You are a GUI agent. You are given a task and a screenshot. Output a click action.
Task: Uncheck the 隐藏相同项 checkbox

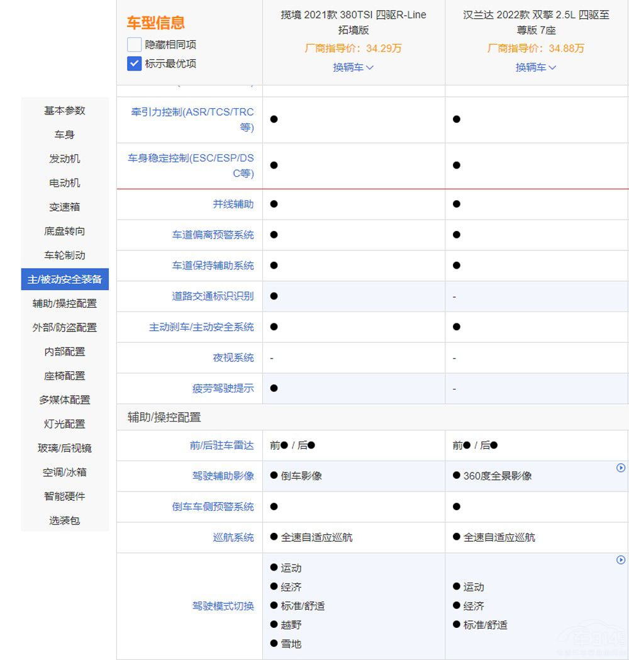click(133, 45)
